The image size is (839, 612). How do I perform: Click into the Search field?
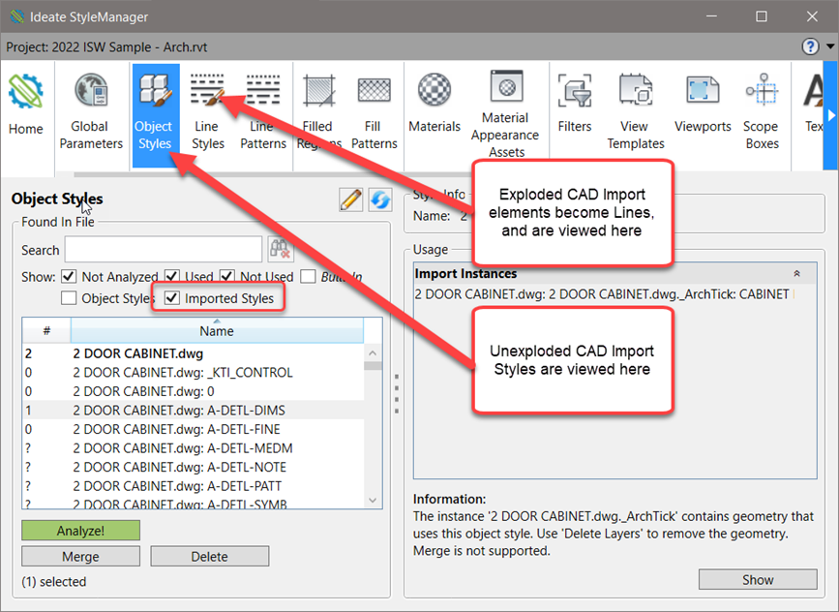pos(164,250)
